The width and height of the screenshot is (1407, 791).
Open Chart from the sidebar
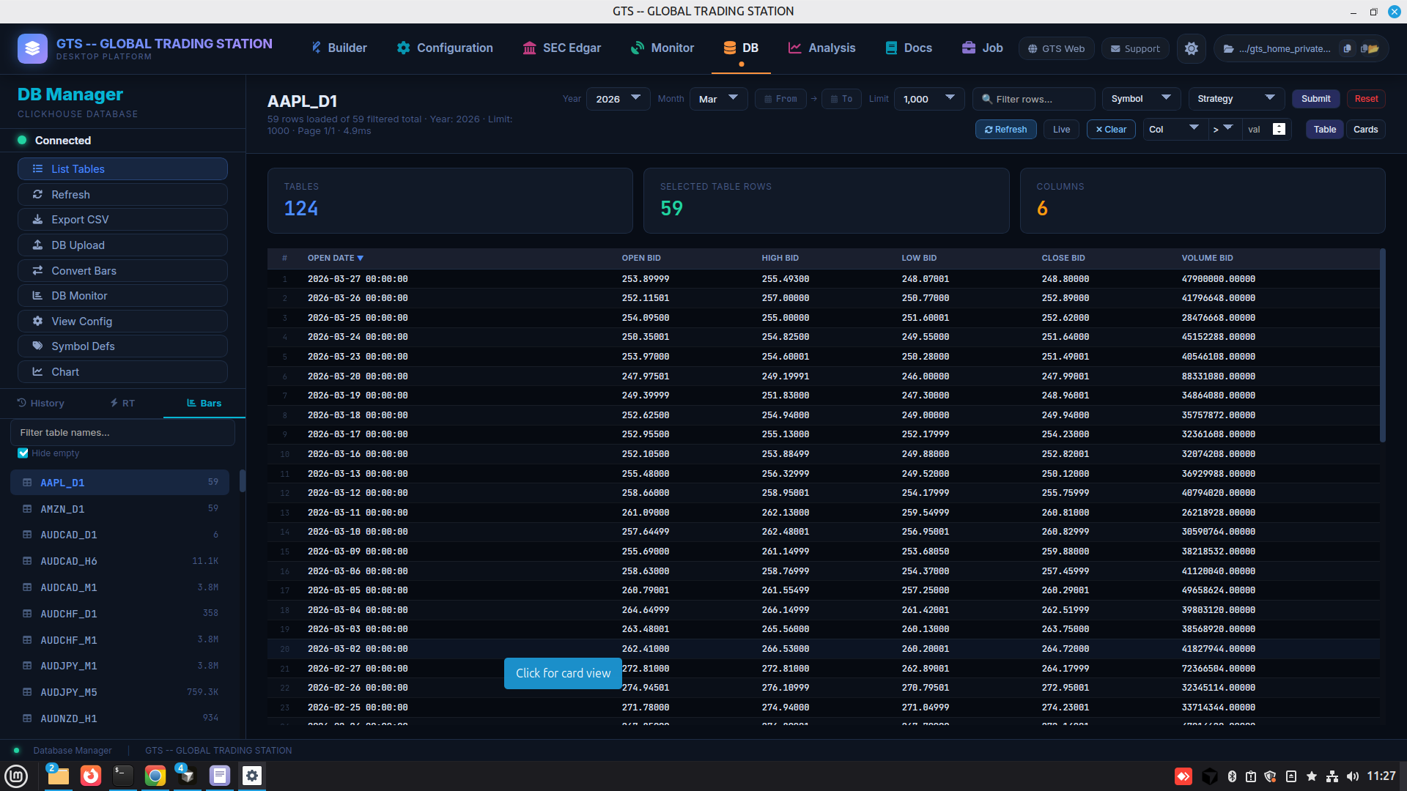click(x=122, y=372)
